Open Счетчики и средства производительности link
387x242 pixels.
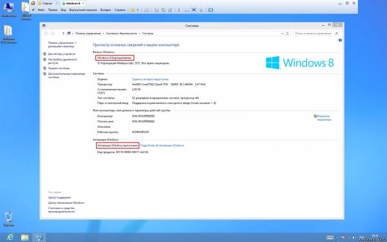click(61, 210)
